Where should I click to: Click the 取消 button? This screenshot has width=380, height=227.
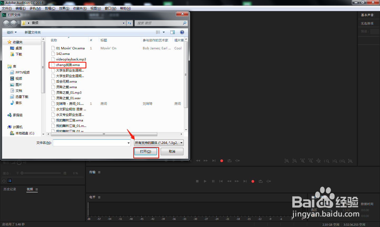(x=172, y=152)
